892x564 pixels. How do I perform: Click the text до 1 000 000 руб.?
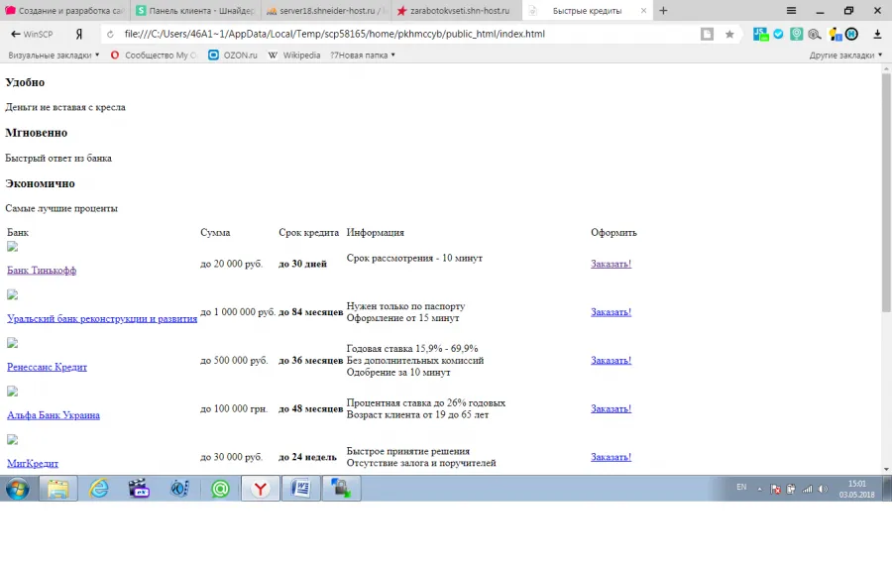pyautogui.click(x=238, y=312)
